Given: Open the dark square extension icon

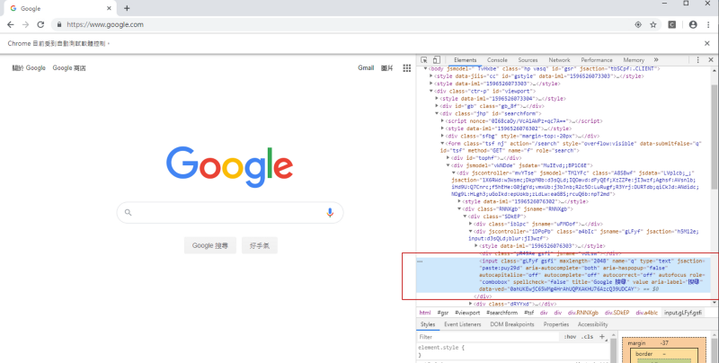Looking at the screenshot, I should click(x=671, y=25).
